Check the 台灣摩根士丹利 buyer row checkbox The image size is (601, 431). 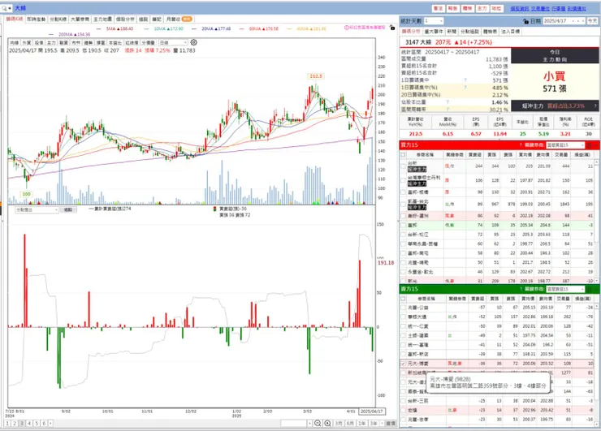click(403, 180)
